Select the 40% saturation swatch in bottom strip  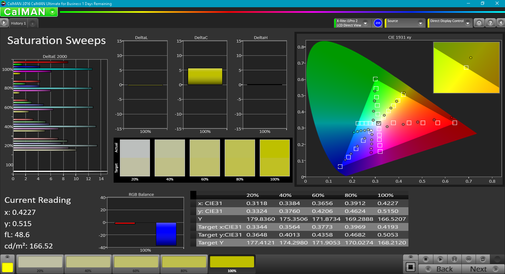coord(88,264)
